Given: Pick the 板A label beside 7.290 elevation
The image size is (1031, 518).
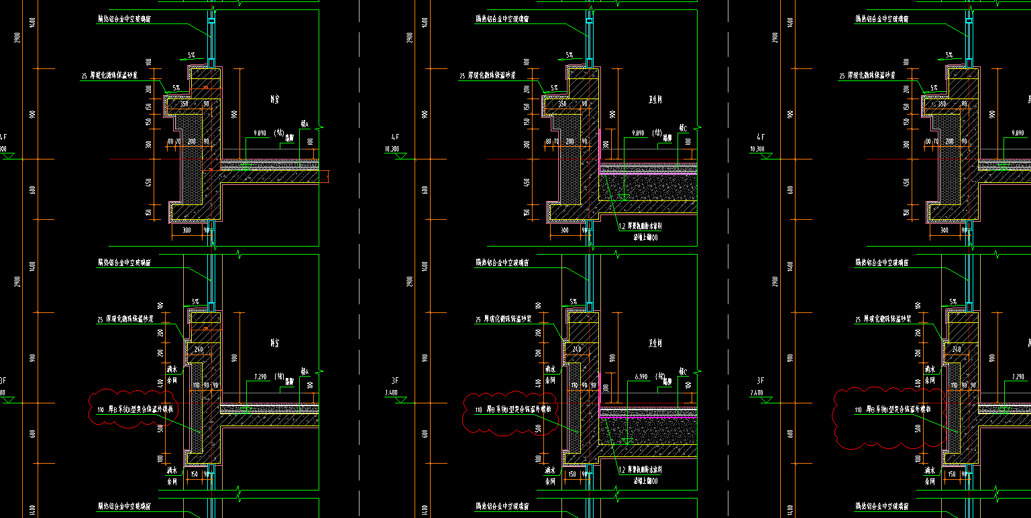Looking at the screenshot, I should coord(305,371).
